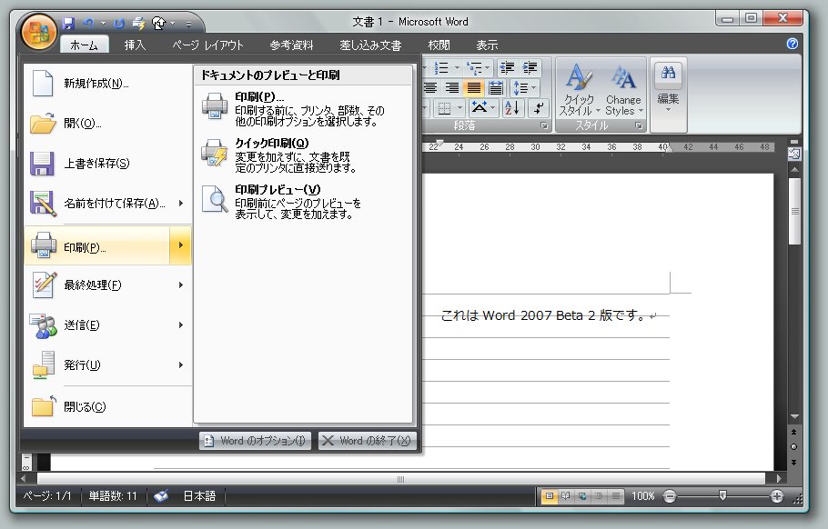
Task: Choose 印刷プレビュー(V) in print submenu
Action: tap(303, 201)
